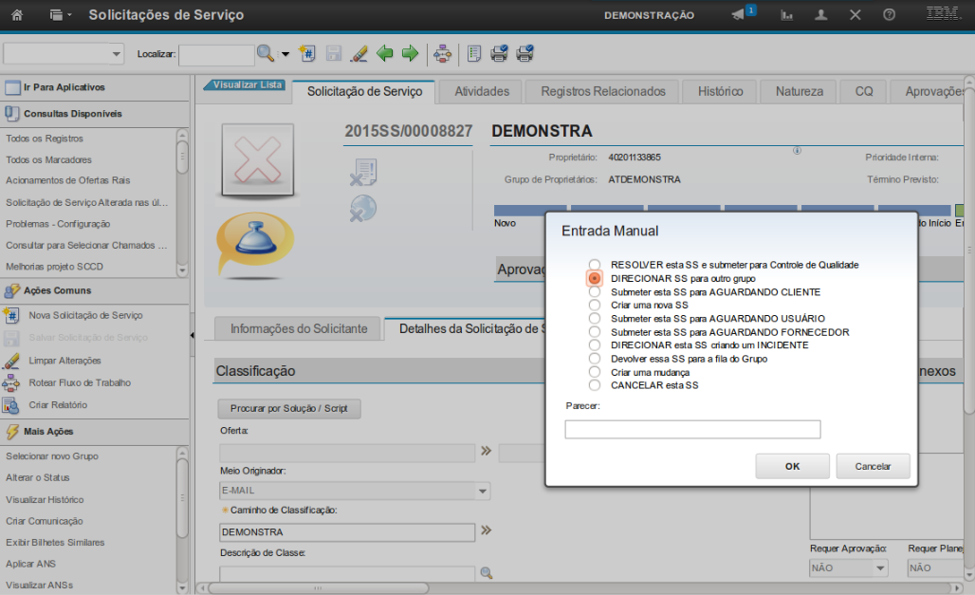The height and width of the screenshot is (595, 975).
Task: Expand the Requer Aprovação dropdown
Action: pyautogui.click(x=880, y=568)
